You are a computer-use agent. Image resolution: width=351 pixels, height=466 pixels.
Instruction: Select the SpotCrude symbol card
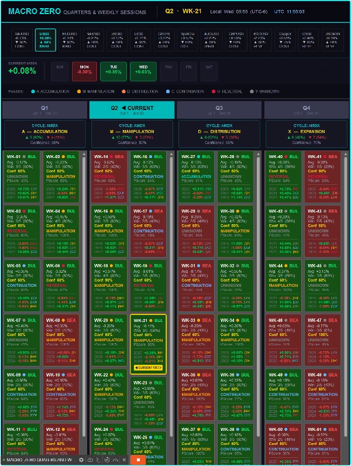pos(187,40)
